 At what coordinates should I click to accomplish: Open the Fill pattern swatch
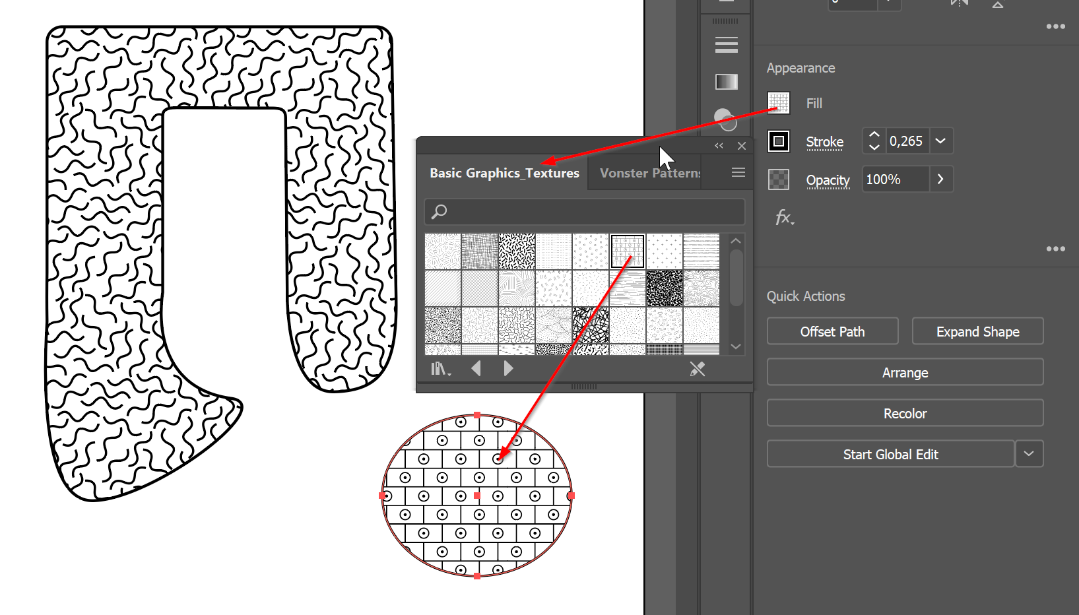(x=779, y=103)
